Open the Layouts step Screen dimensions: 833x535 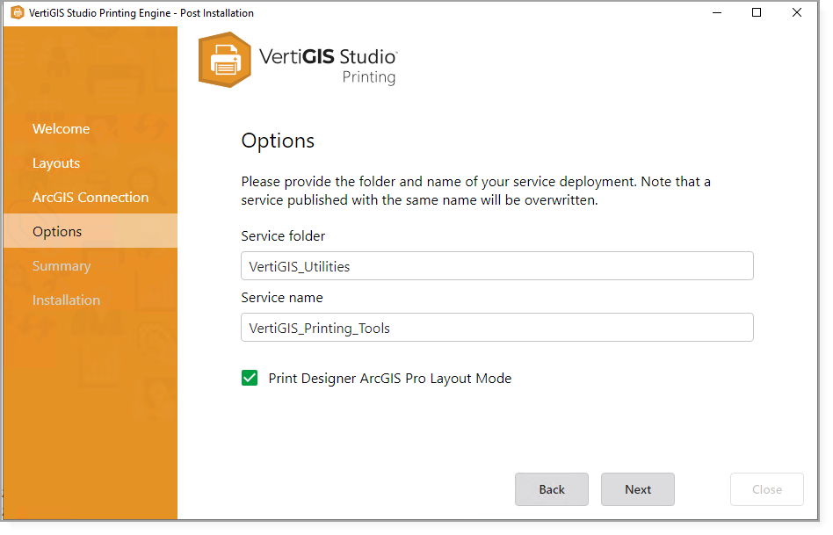pyautogui.click(x=56, y=163)
